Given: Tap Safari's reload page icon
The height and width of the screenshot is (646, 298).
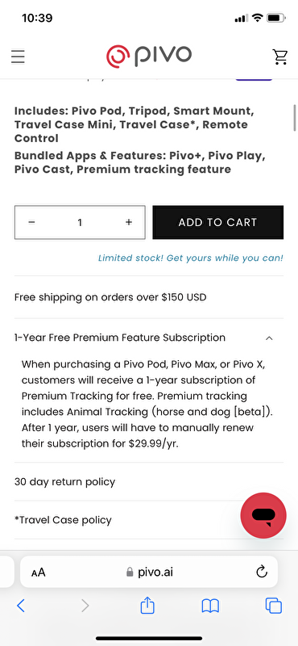Looking at the screenshot, I should 262,572.
